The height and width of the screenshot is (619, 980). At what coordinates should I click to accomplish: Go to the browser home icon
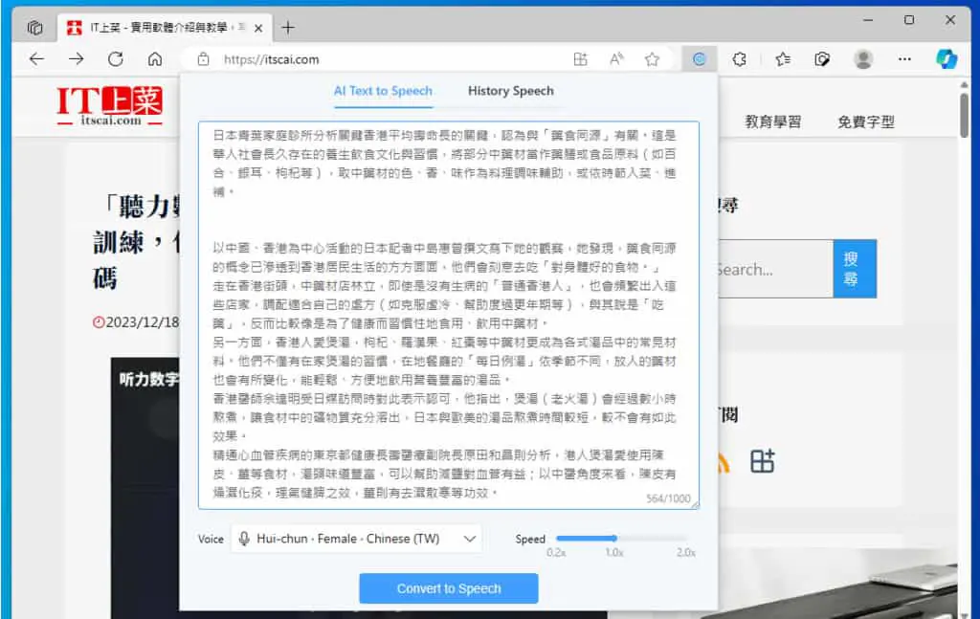click(155, 59)
